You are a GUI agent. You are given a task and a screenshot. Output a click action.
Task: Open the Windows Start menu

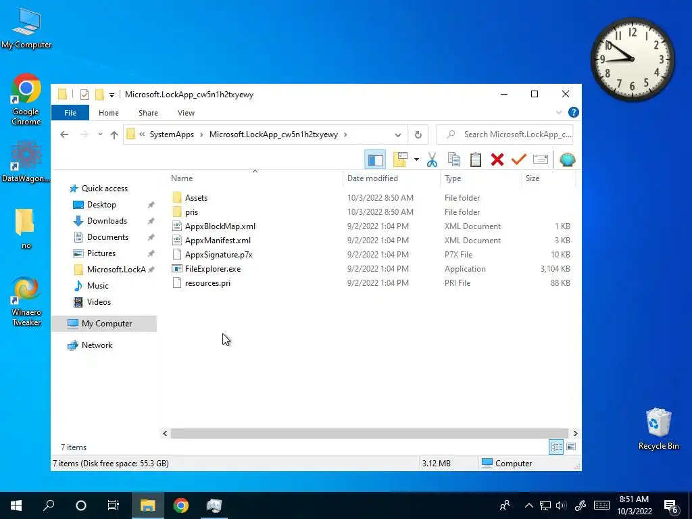[16, 505]
